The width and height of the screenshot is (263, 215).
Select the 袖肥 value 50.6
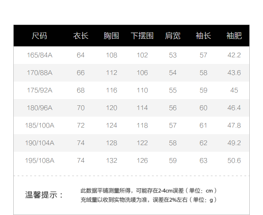(234, 161)
